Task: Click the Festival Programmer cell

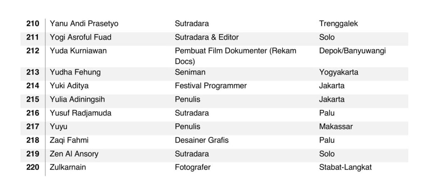Action: (211, 86)
